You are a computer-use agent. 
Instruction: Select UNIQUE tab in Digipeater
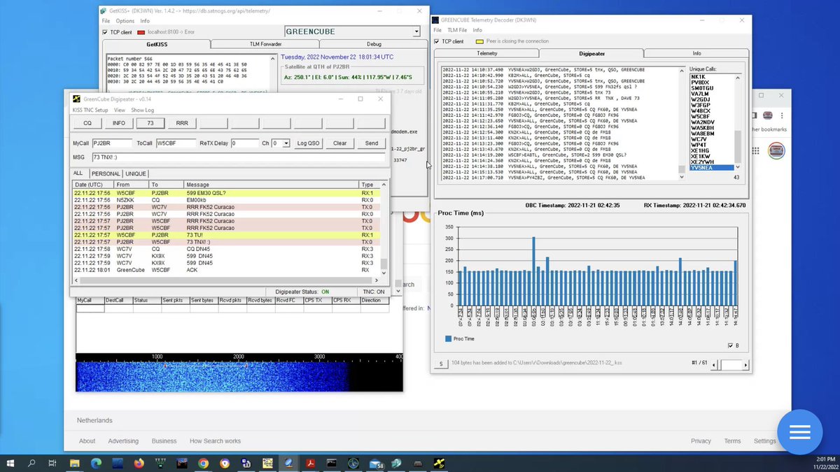click(x=136, y=173)
